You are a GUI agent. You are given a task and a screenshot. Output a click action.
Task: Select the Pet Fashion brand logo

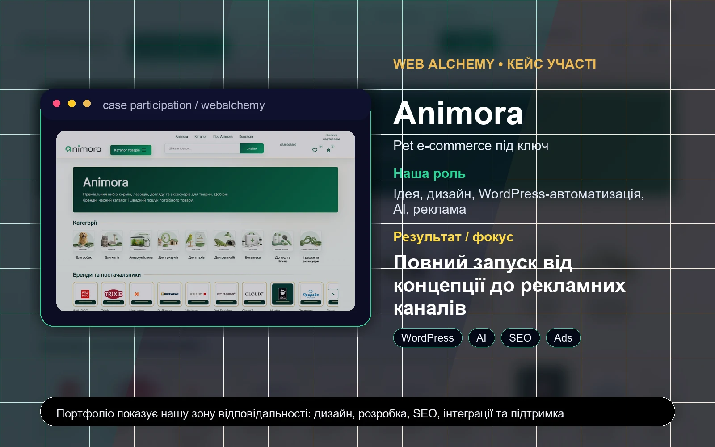[x=226, y=294]
